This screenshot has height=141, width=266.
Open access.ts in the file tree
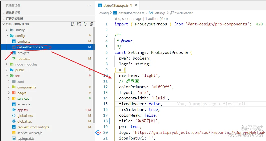click(x=24, y=104)
